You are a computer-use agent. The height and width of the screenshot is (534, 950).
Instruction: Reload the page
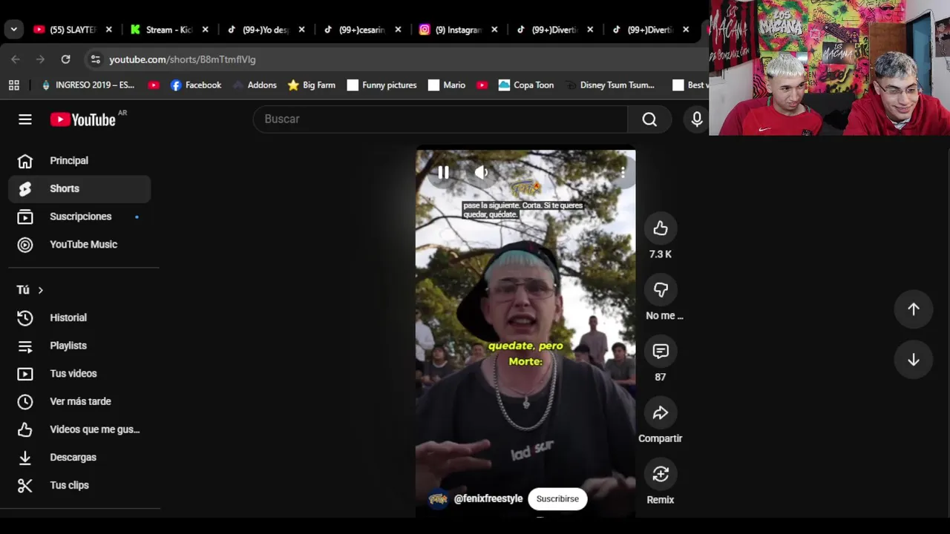click(66, 59)
